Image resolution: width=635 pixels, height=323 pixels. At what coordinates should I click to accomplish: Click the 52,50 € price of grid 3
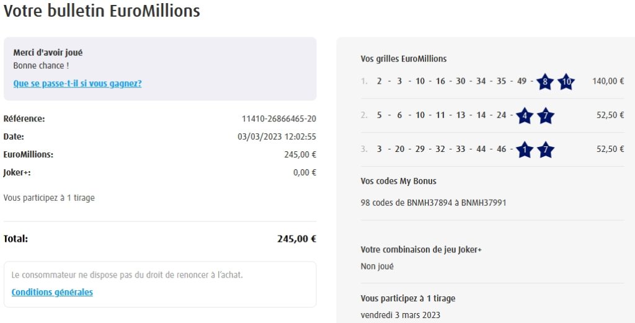[x=610, y=149]
